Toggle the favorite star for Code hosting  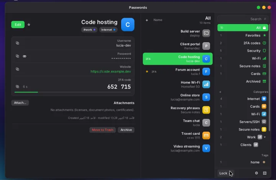click(x=29, y=25)
